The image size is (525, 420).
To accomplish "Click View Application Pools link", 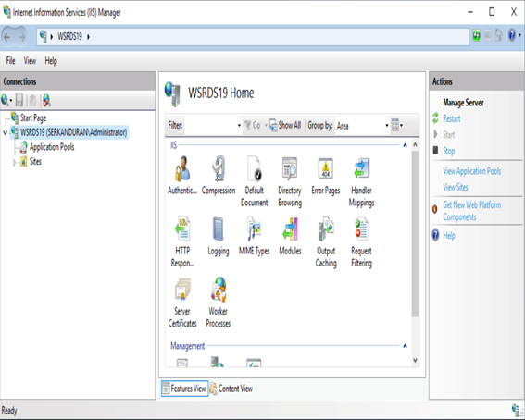I will tap(472, 171).
